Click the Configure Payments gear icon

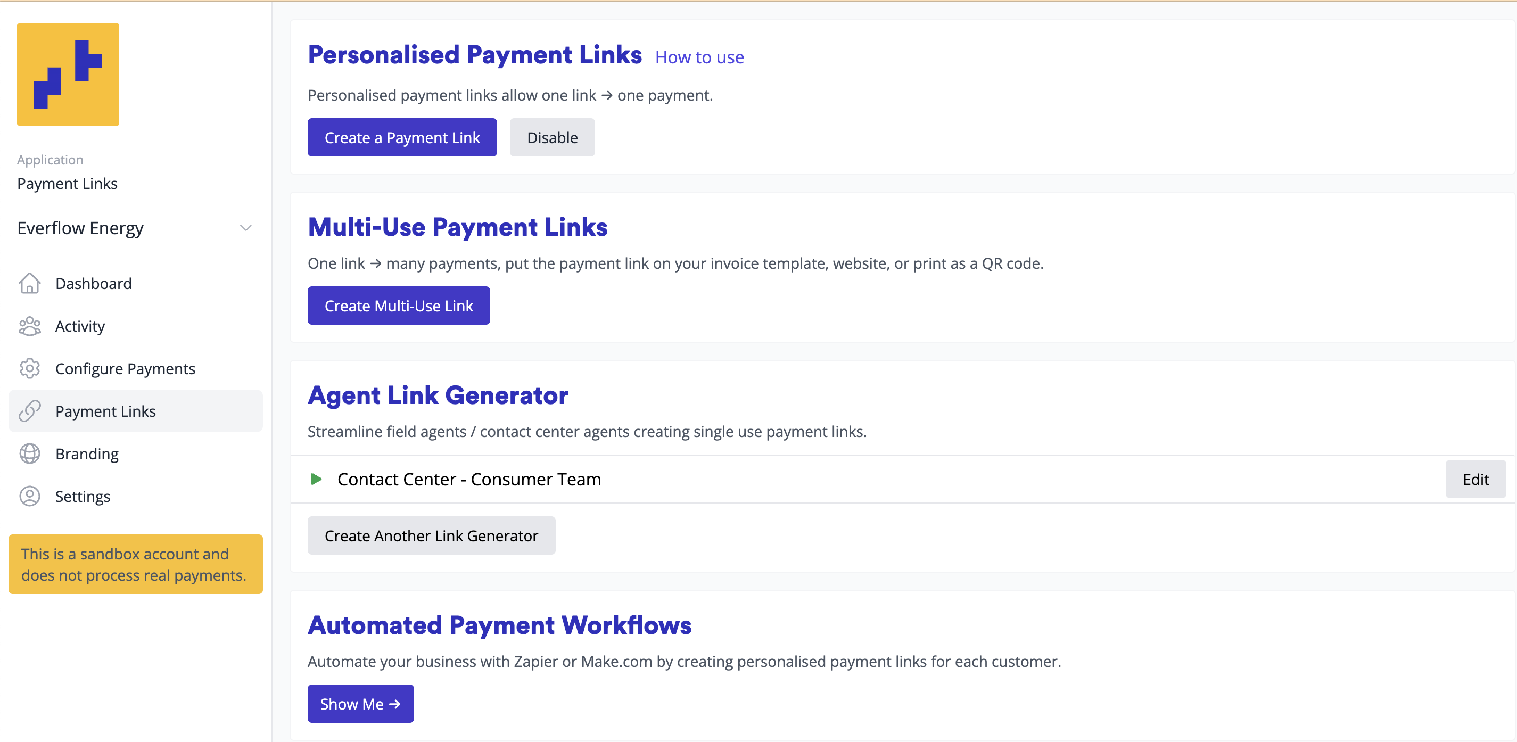coord(29,369)
